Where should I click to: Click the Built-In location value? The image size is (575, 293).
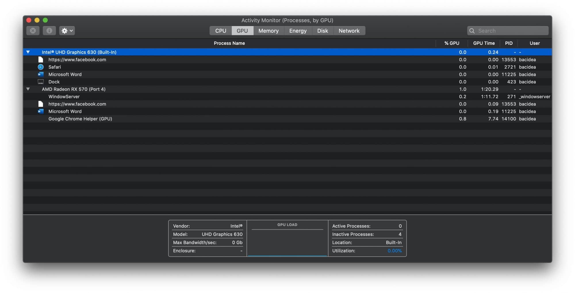394,243
